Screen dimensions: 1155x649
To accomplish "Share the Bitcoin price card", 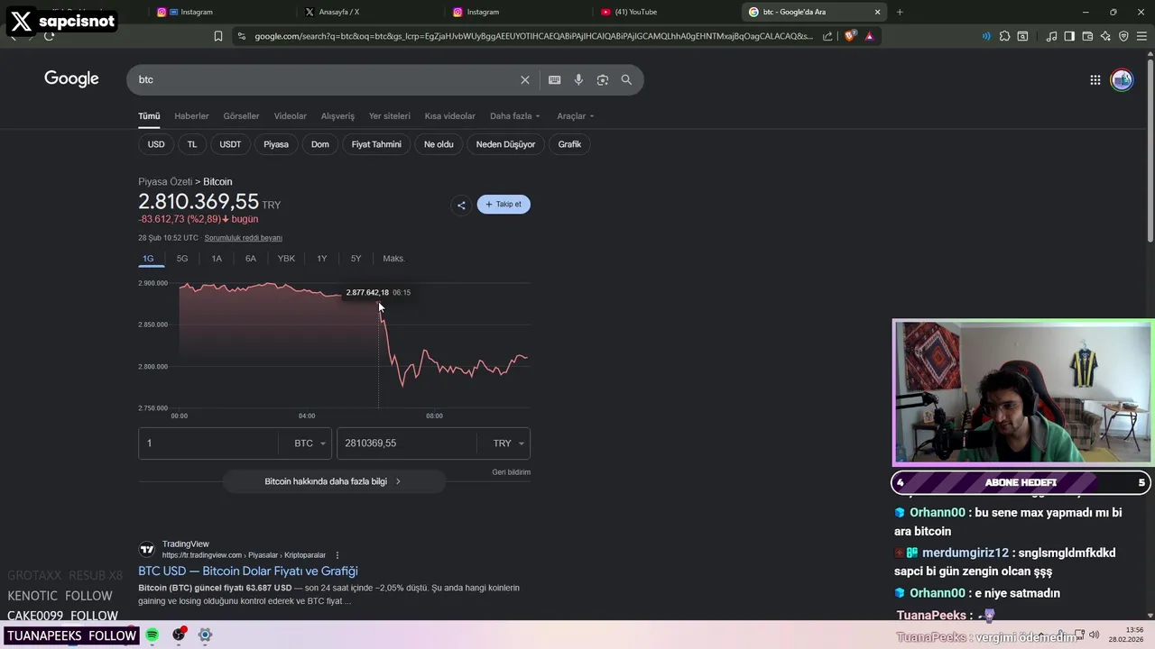I will tap(461, 205).
